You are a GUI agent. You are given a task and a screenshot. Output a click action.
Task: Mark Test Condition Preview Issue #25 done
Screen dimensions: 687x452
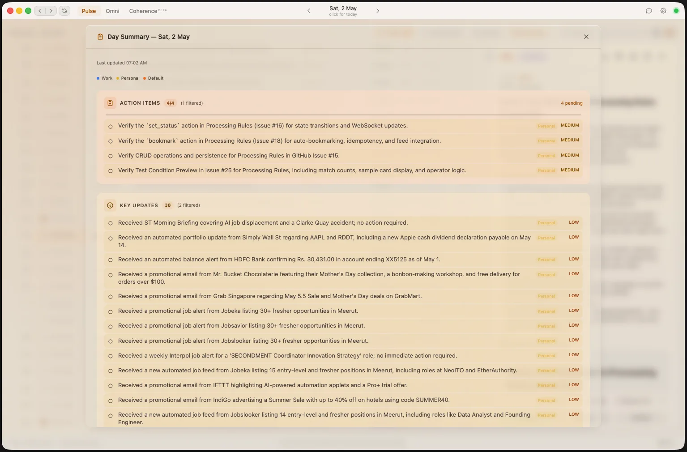click(x=111, y=171)
